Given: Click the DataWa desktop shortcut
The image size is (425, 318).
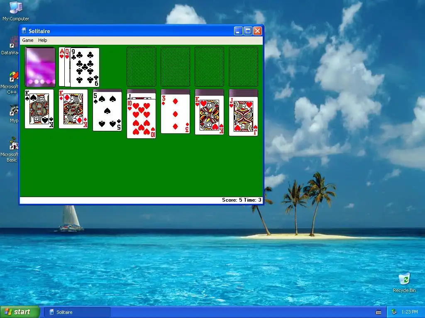Looking at the screenshot, I should click(x=10, y=46).
